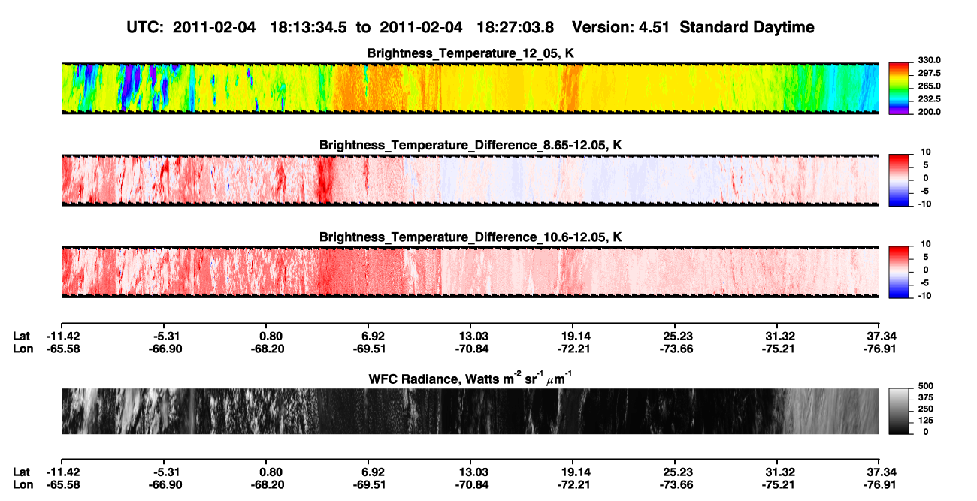This screenshot has height=501, width=977.
Task: Click the -11.42 latitude value on the upper axis
Action: [63, 336]
